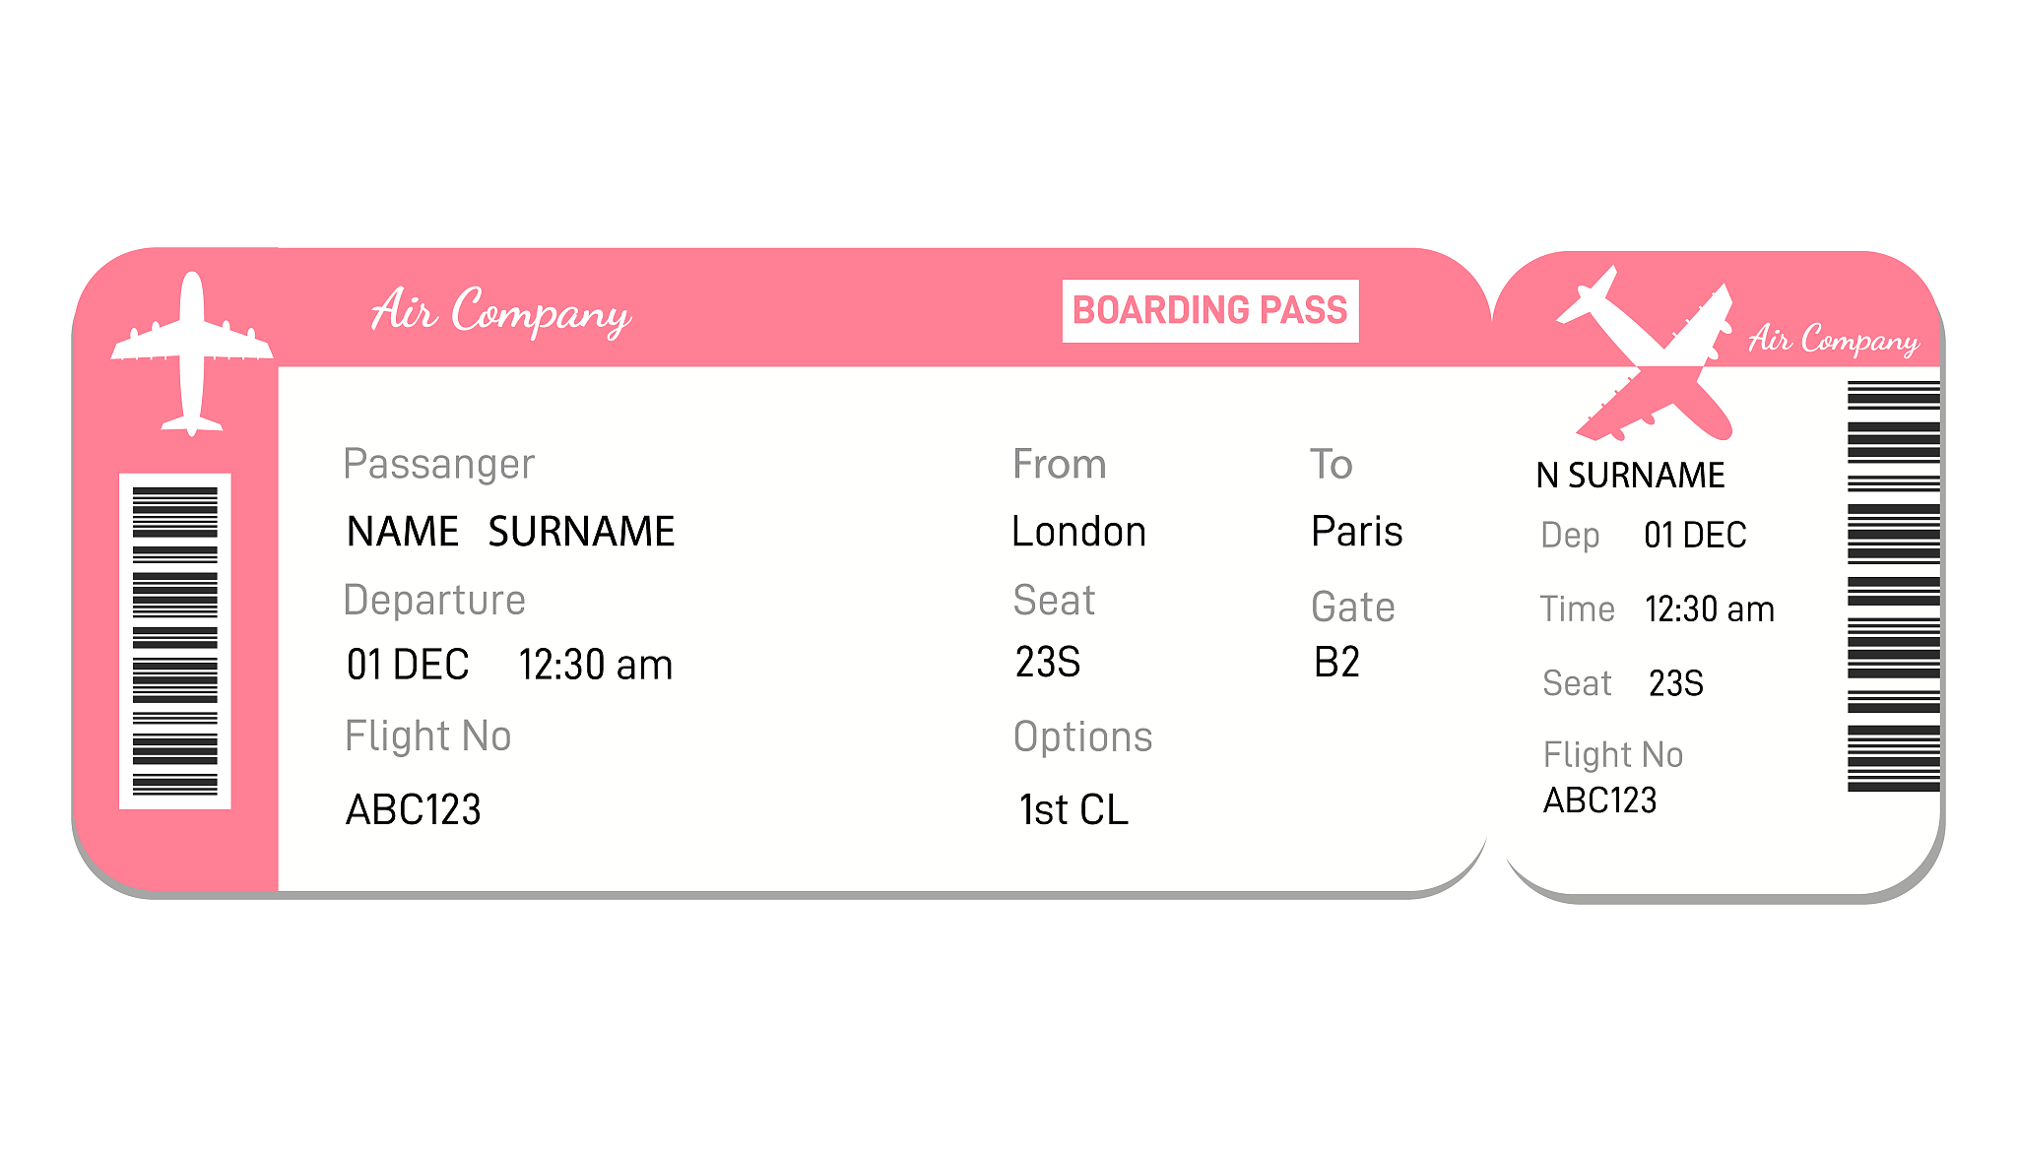Click the vertical barcode on left strip
Viewport: 2017px width, 1152px height.
[x=175, y=641]
